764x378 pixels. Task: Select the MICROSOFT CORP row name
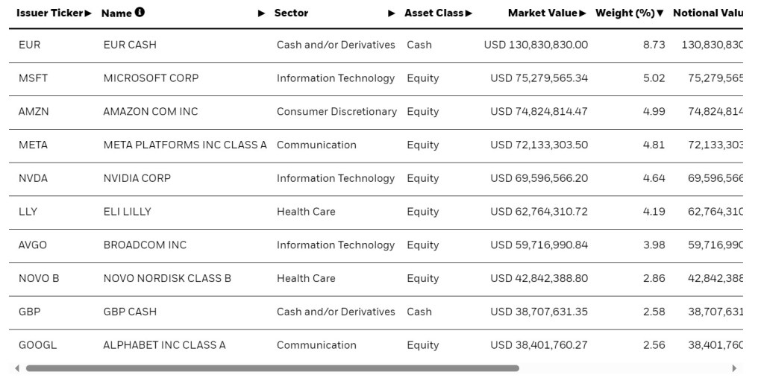151,78
